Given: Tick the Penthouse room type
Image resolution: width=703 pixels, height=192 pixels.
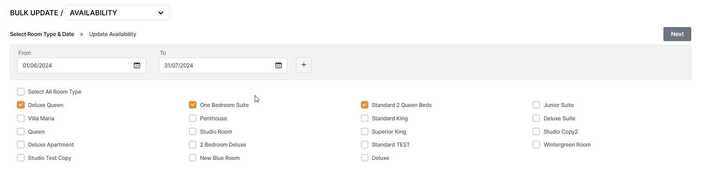Looking at the screenshot, I should click(x=192, y=118).
